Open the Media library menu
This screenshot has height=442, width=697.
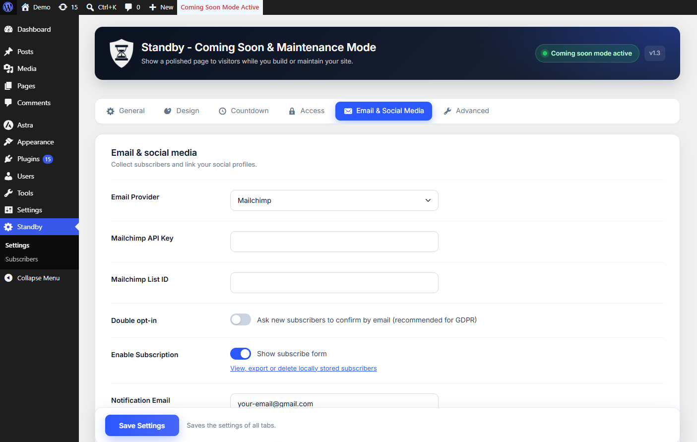coord(39,68)
